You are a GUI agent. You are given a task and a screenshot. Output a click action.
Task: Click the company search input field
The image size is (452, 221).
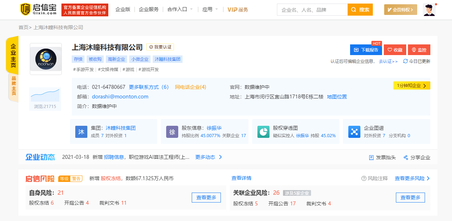[x=312, y=10]
